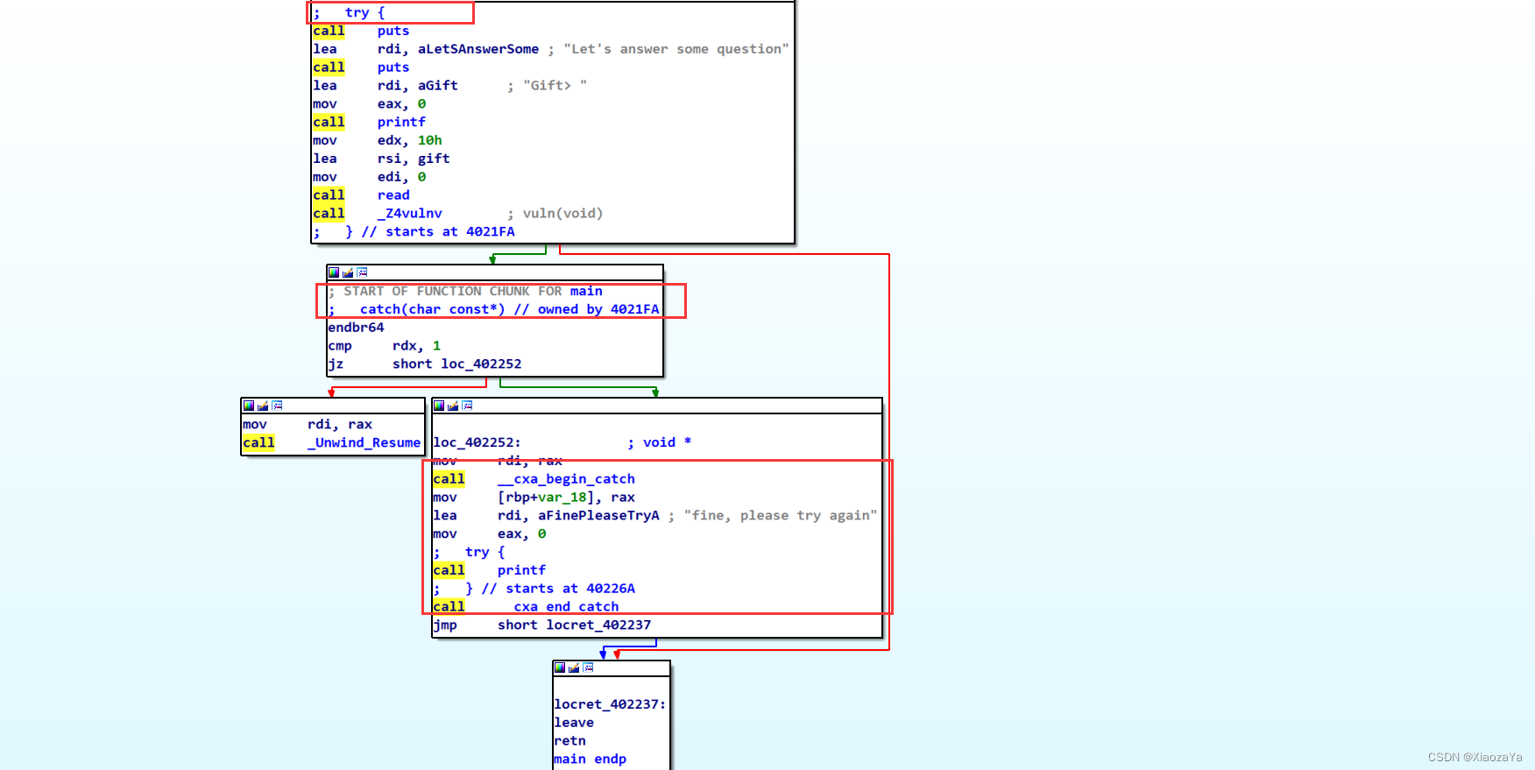The height and width of the screenshot is (770, 1535).
Task: Click the __cxa_end_catch call
Action: click(x=558, y=607)
